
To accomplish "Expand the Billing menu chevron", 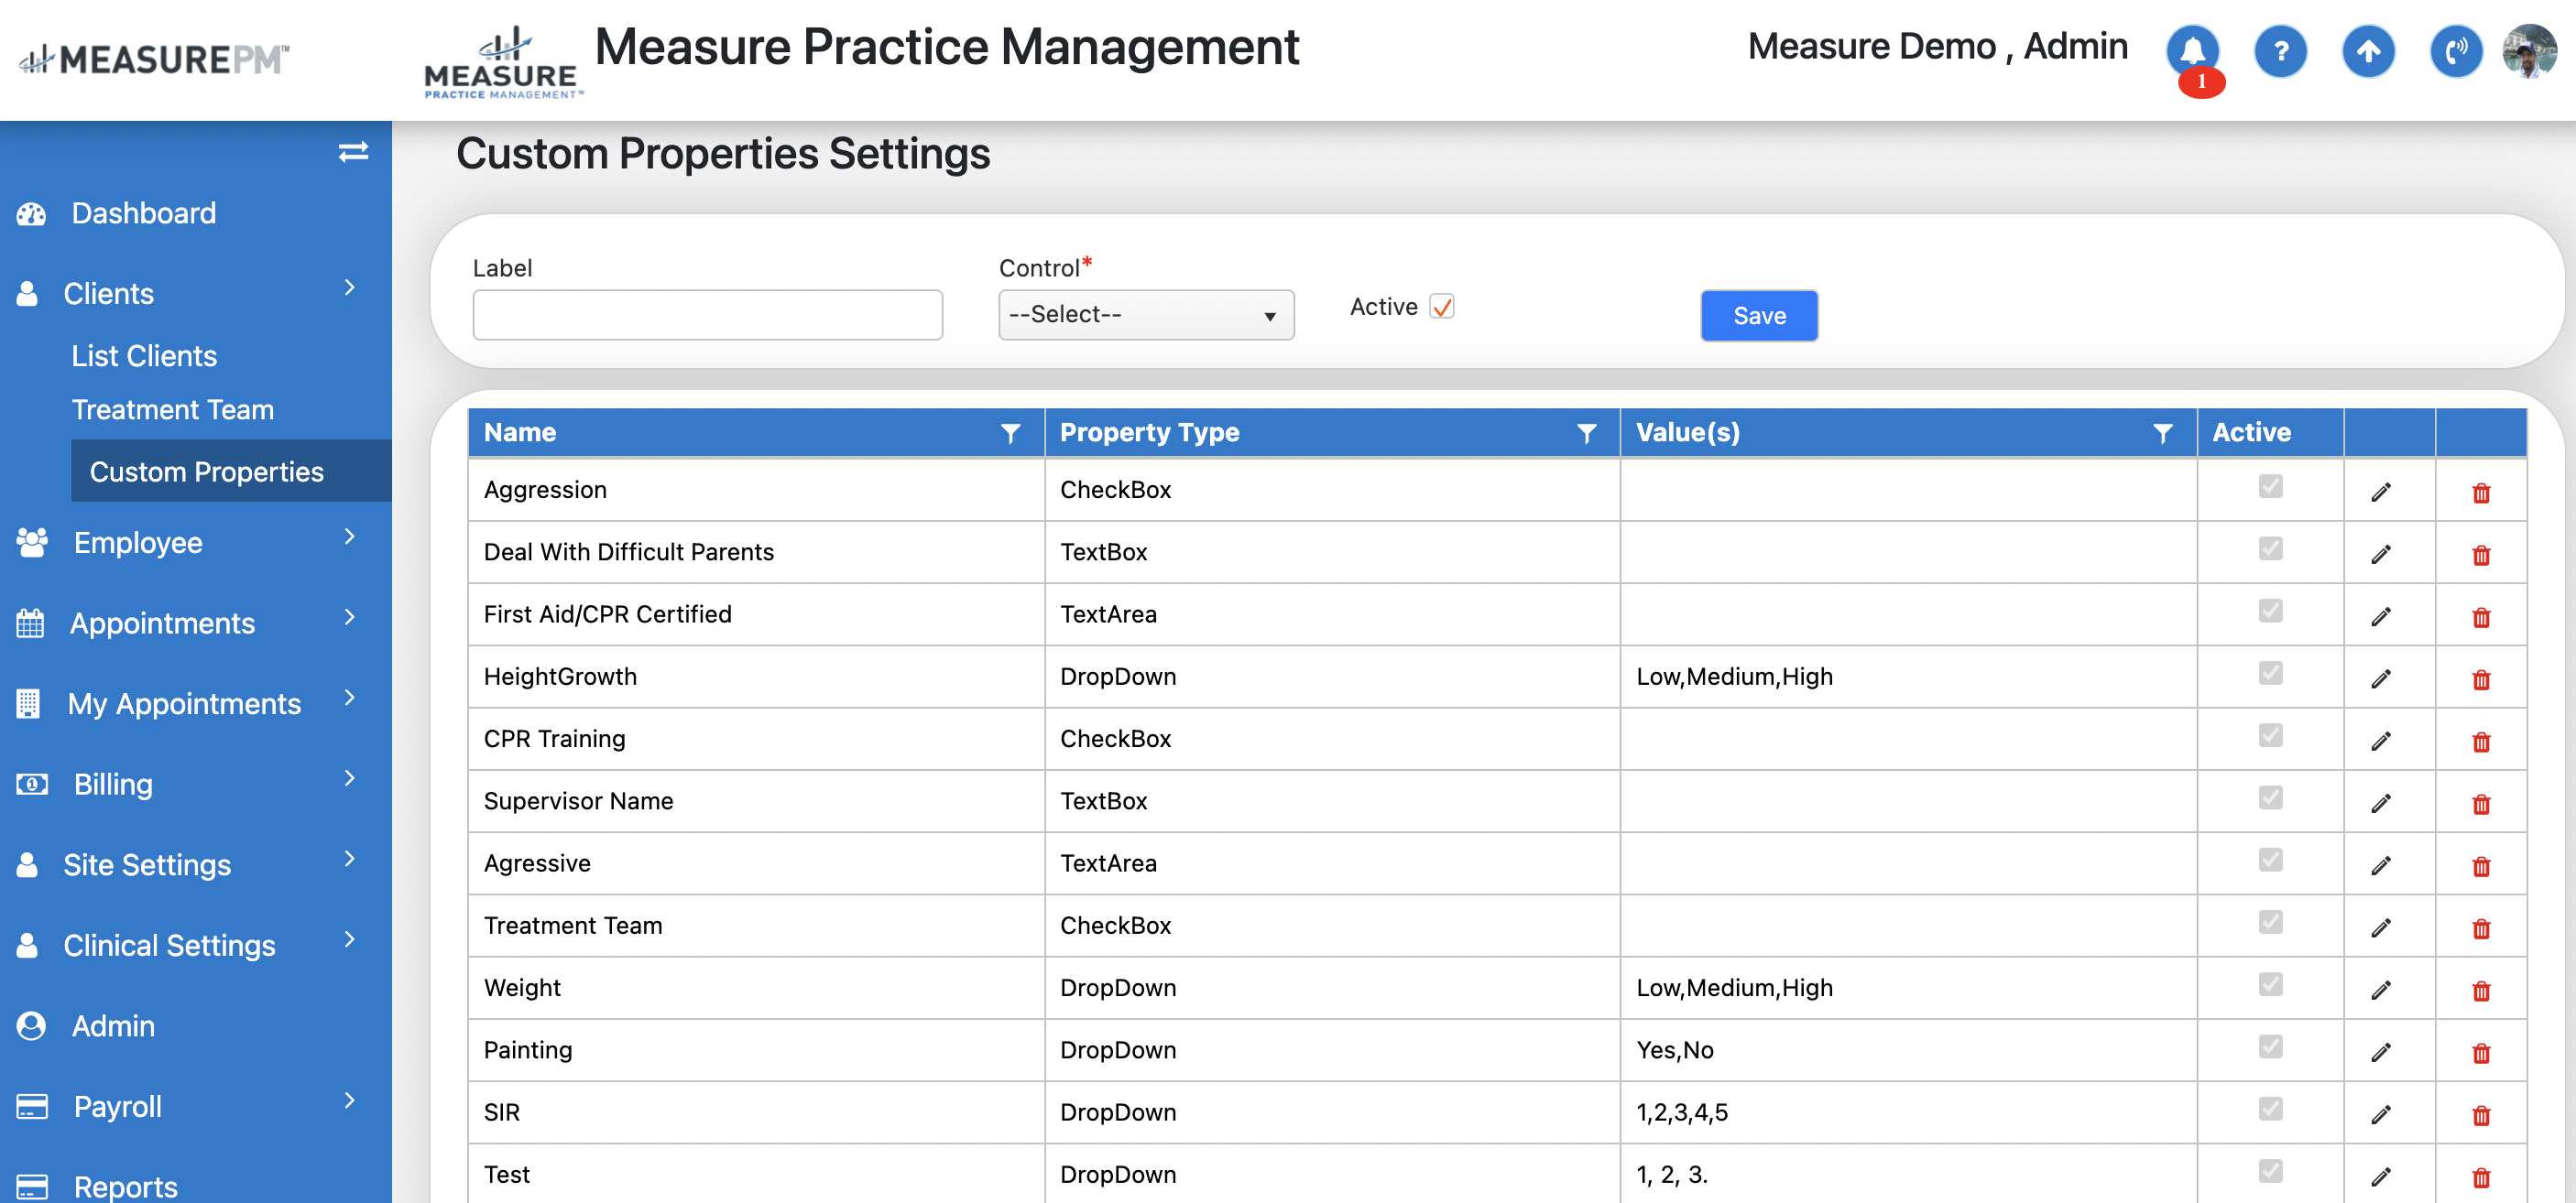I will point(349,779).
